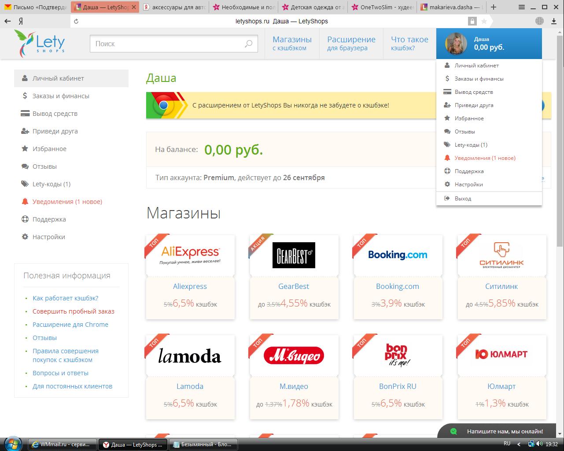Image resolution: width=564 pixels, height=451 pixels.
Task: Click the padlock icon in the address bar
Action: coord(472,21)
